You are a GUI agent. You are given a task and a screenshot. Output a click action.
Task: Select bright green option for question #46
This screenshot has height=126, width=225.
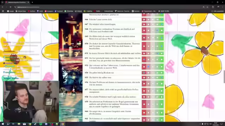tap(162, 20)
